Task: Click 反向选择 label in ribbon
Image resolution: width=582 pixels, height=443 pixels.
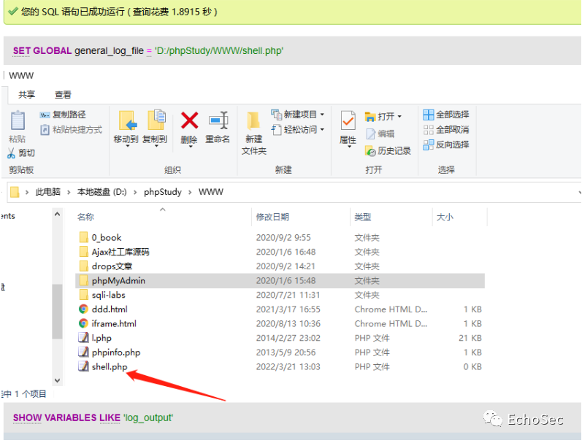Action: coord(453,145)
